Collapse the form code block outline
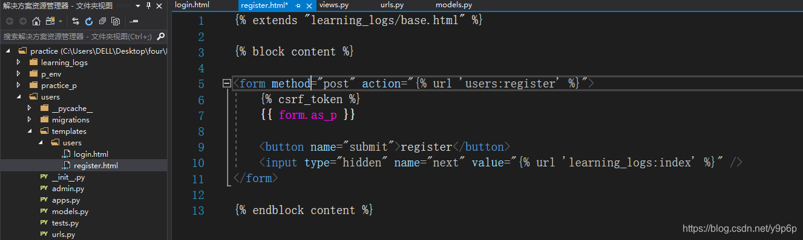Viewport: 803px width, 240px height. [x=227, y=83]
